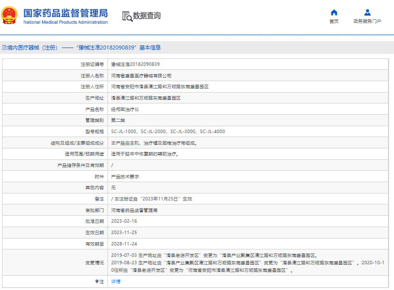Image resolution: width=394 pixels, height=290 pixels.
Task: Click the 注册证编号 label
Action: point(92,64)
